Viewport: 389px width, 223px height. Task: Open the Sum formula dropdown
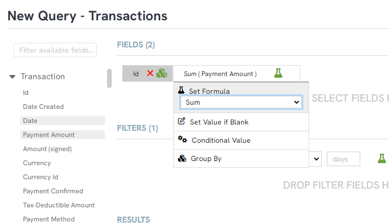click(241, 102)
